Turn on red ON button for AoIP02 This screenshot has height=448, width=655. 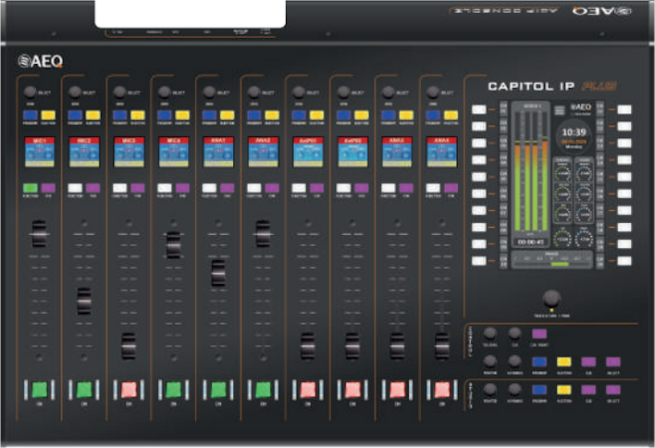[352, 390]
